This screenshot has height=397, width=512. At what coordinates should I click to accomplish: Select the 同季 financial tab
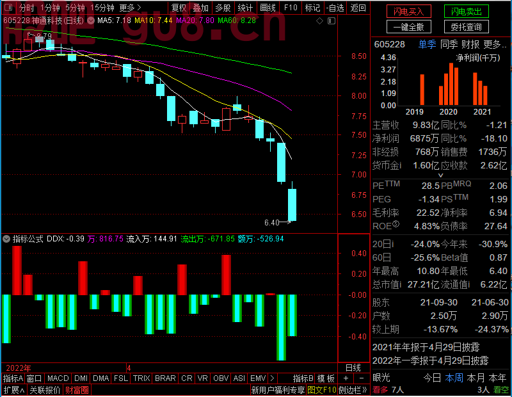pos(449,44)
